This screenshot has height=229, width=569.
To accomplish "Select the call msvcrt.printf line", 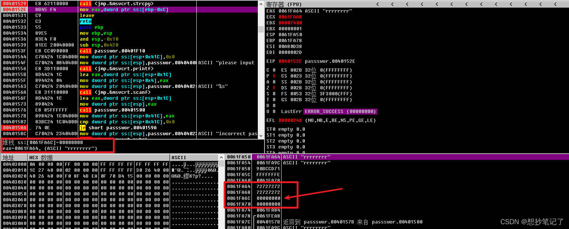I will coord(129,69).
